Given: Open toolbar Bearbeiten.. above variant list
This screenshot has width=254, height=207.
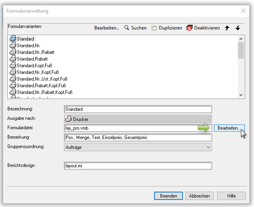Looking at the screenshot, I should pos(107,28).
